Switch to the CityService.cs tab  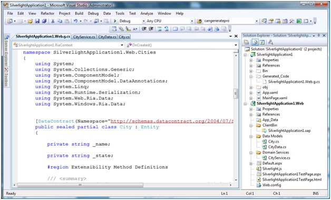(x=84, y=37)
